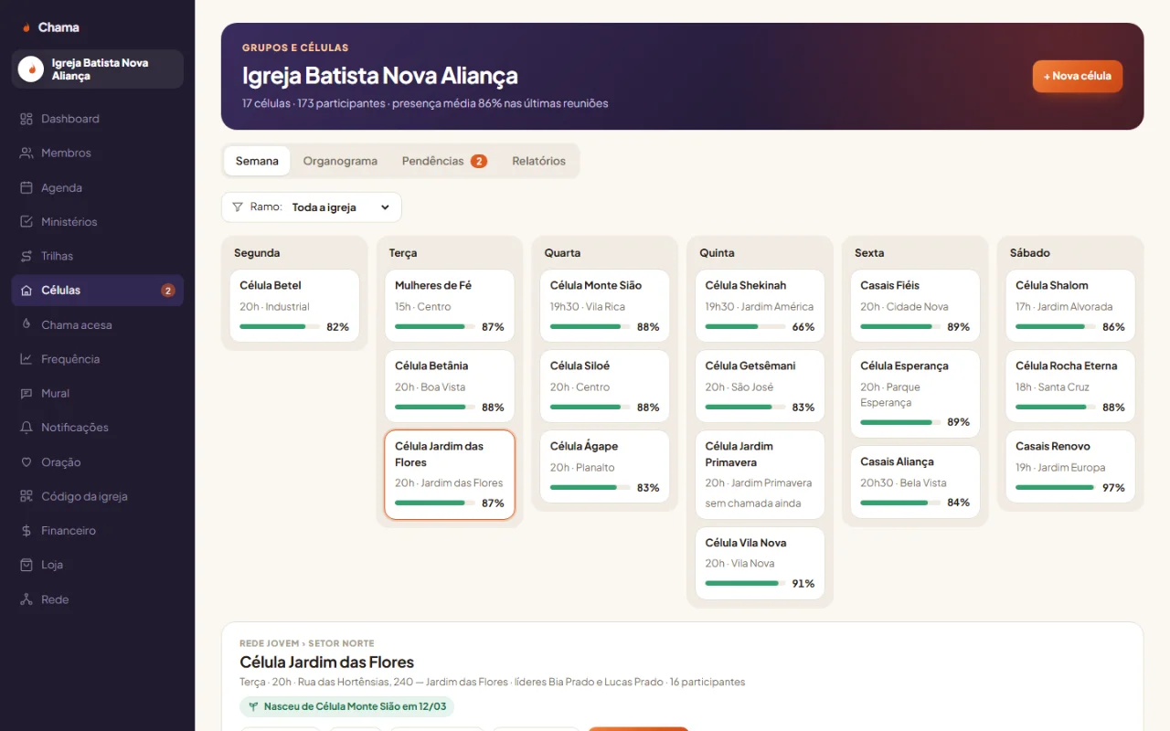Viewport: 1170px width, 731px height.
Task: Open the Célula Shekinah card
Action: (x=760, y=306)
